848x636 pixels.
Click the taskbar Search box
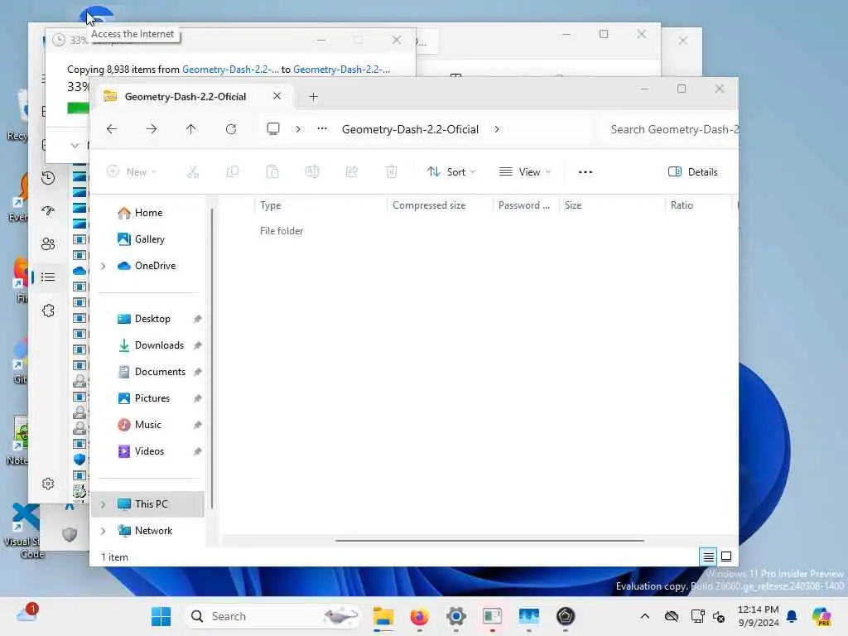pos(273,616)
